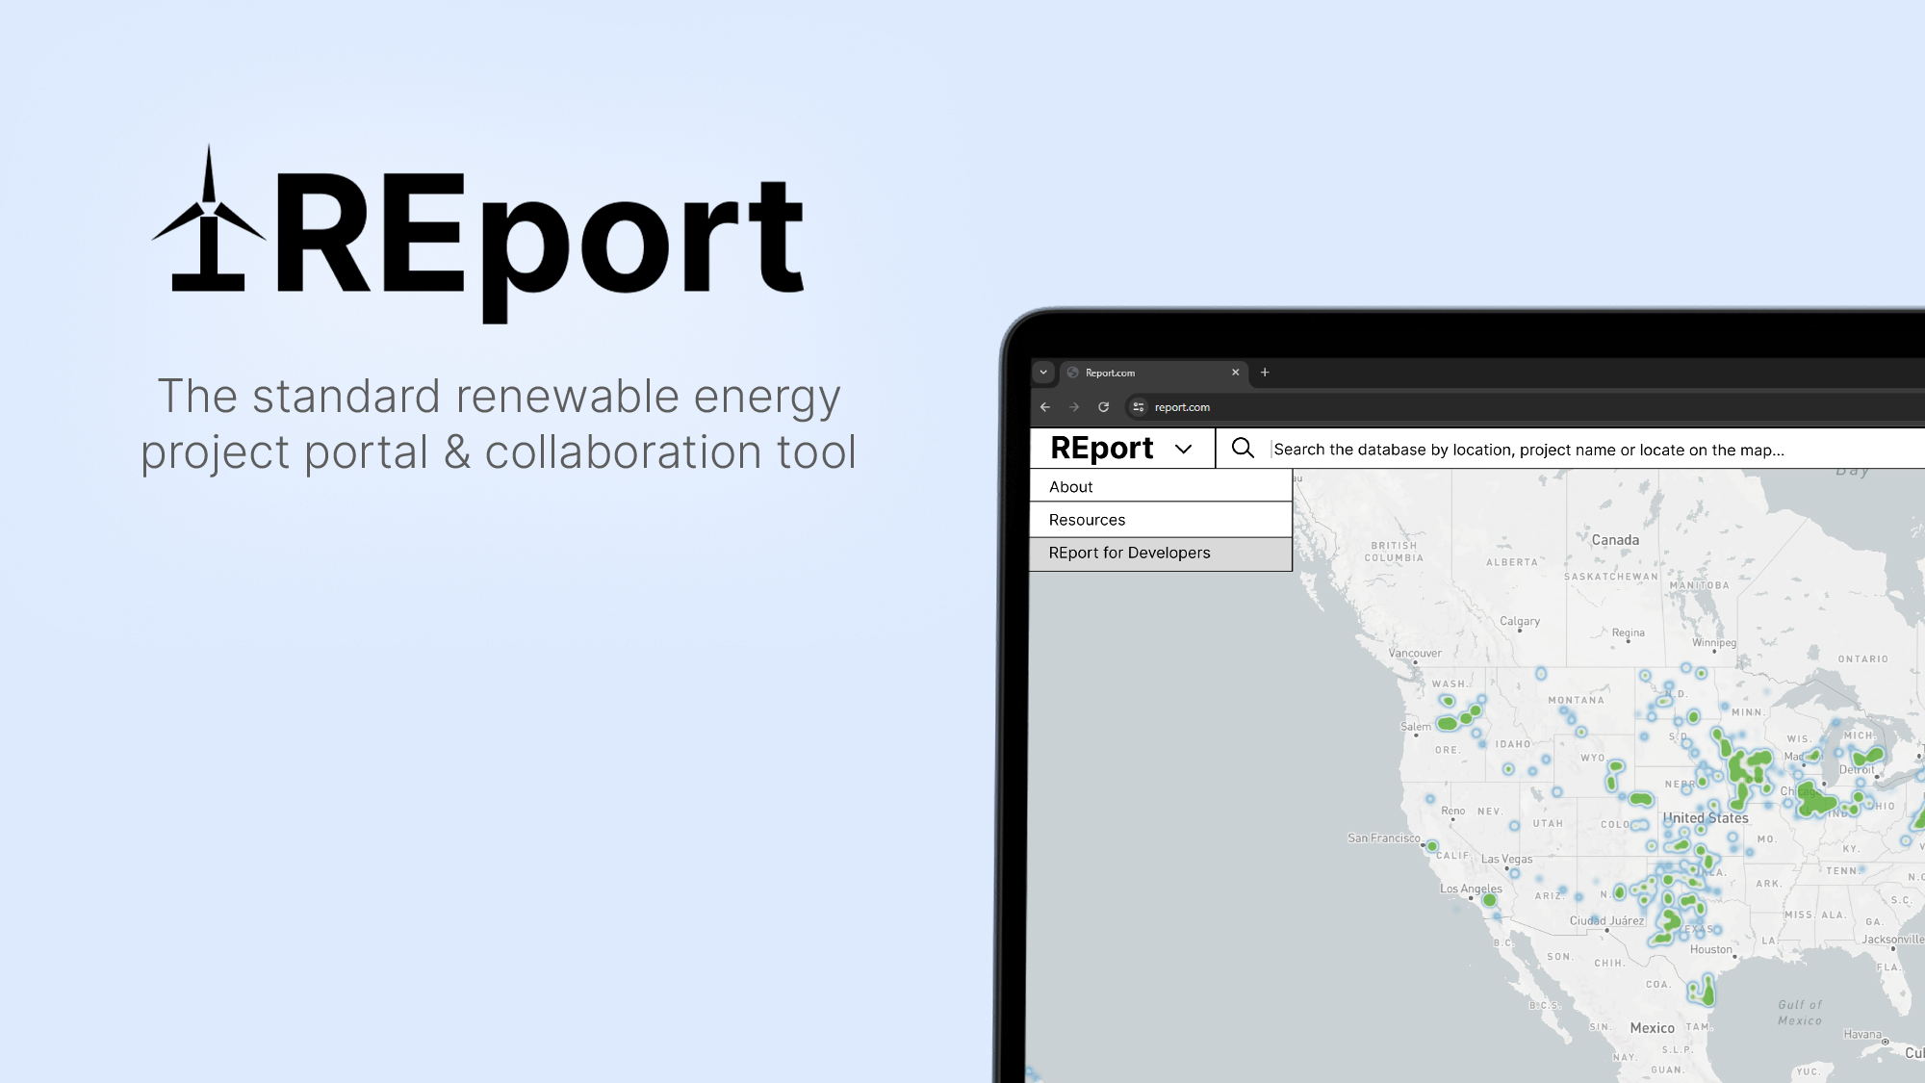Reload the report.com page
This screenshot has height=1083, width=1925.
pyautogui.click(x=1104, y=407)
